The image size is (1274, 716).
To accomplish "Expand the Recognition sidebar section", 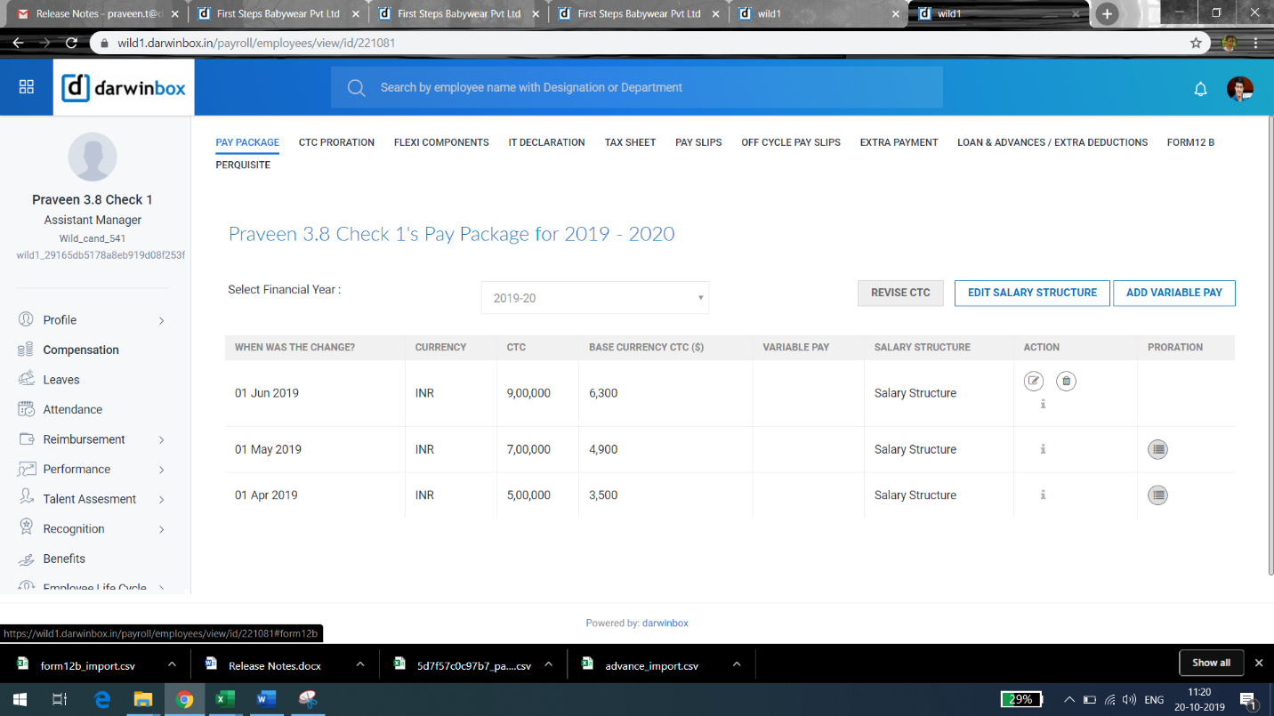I will pyautogui.click(x=162, y=529).
